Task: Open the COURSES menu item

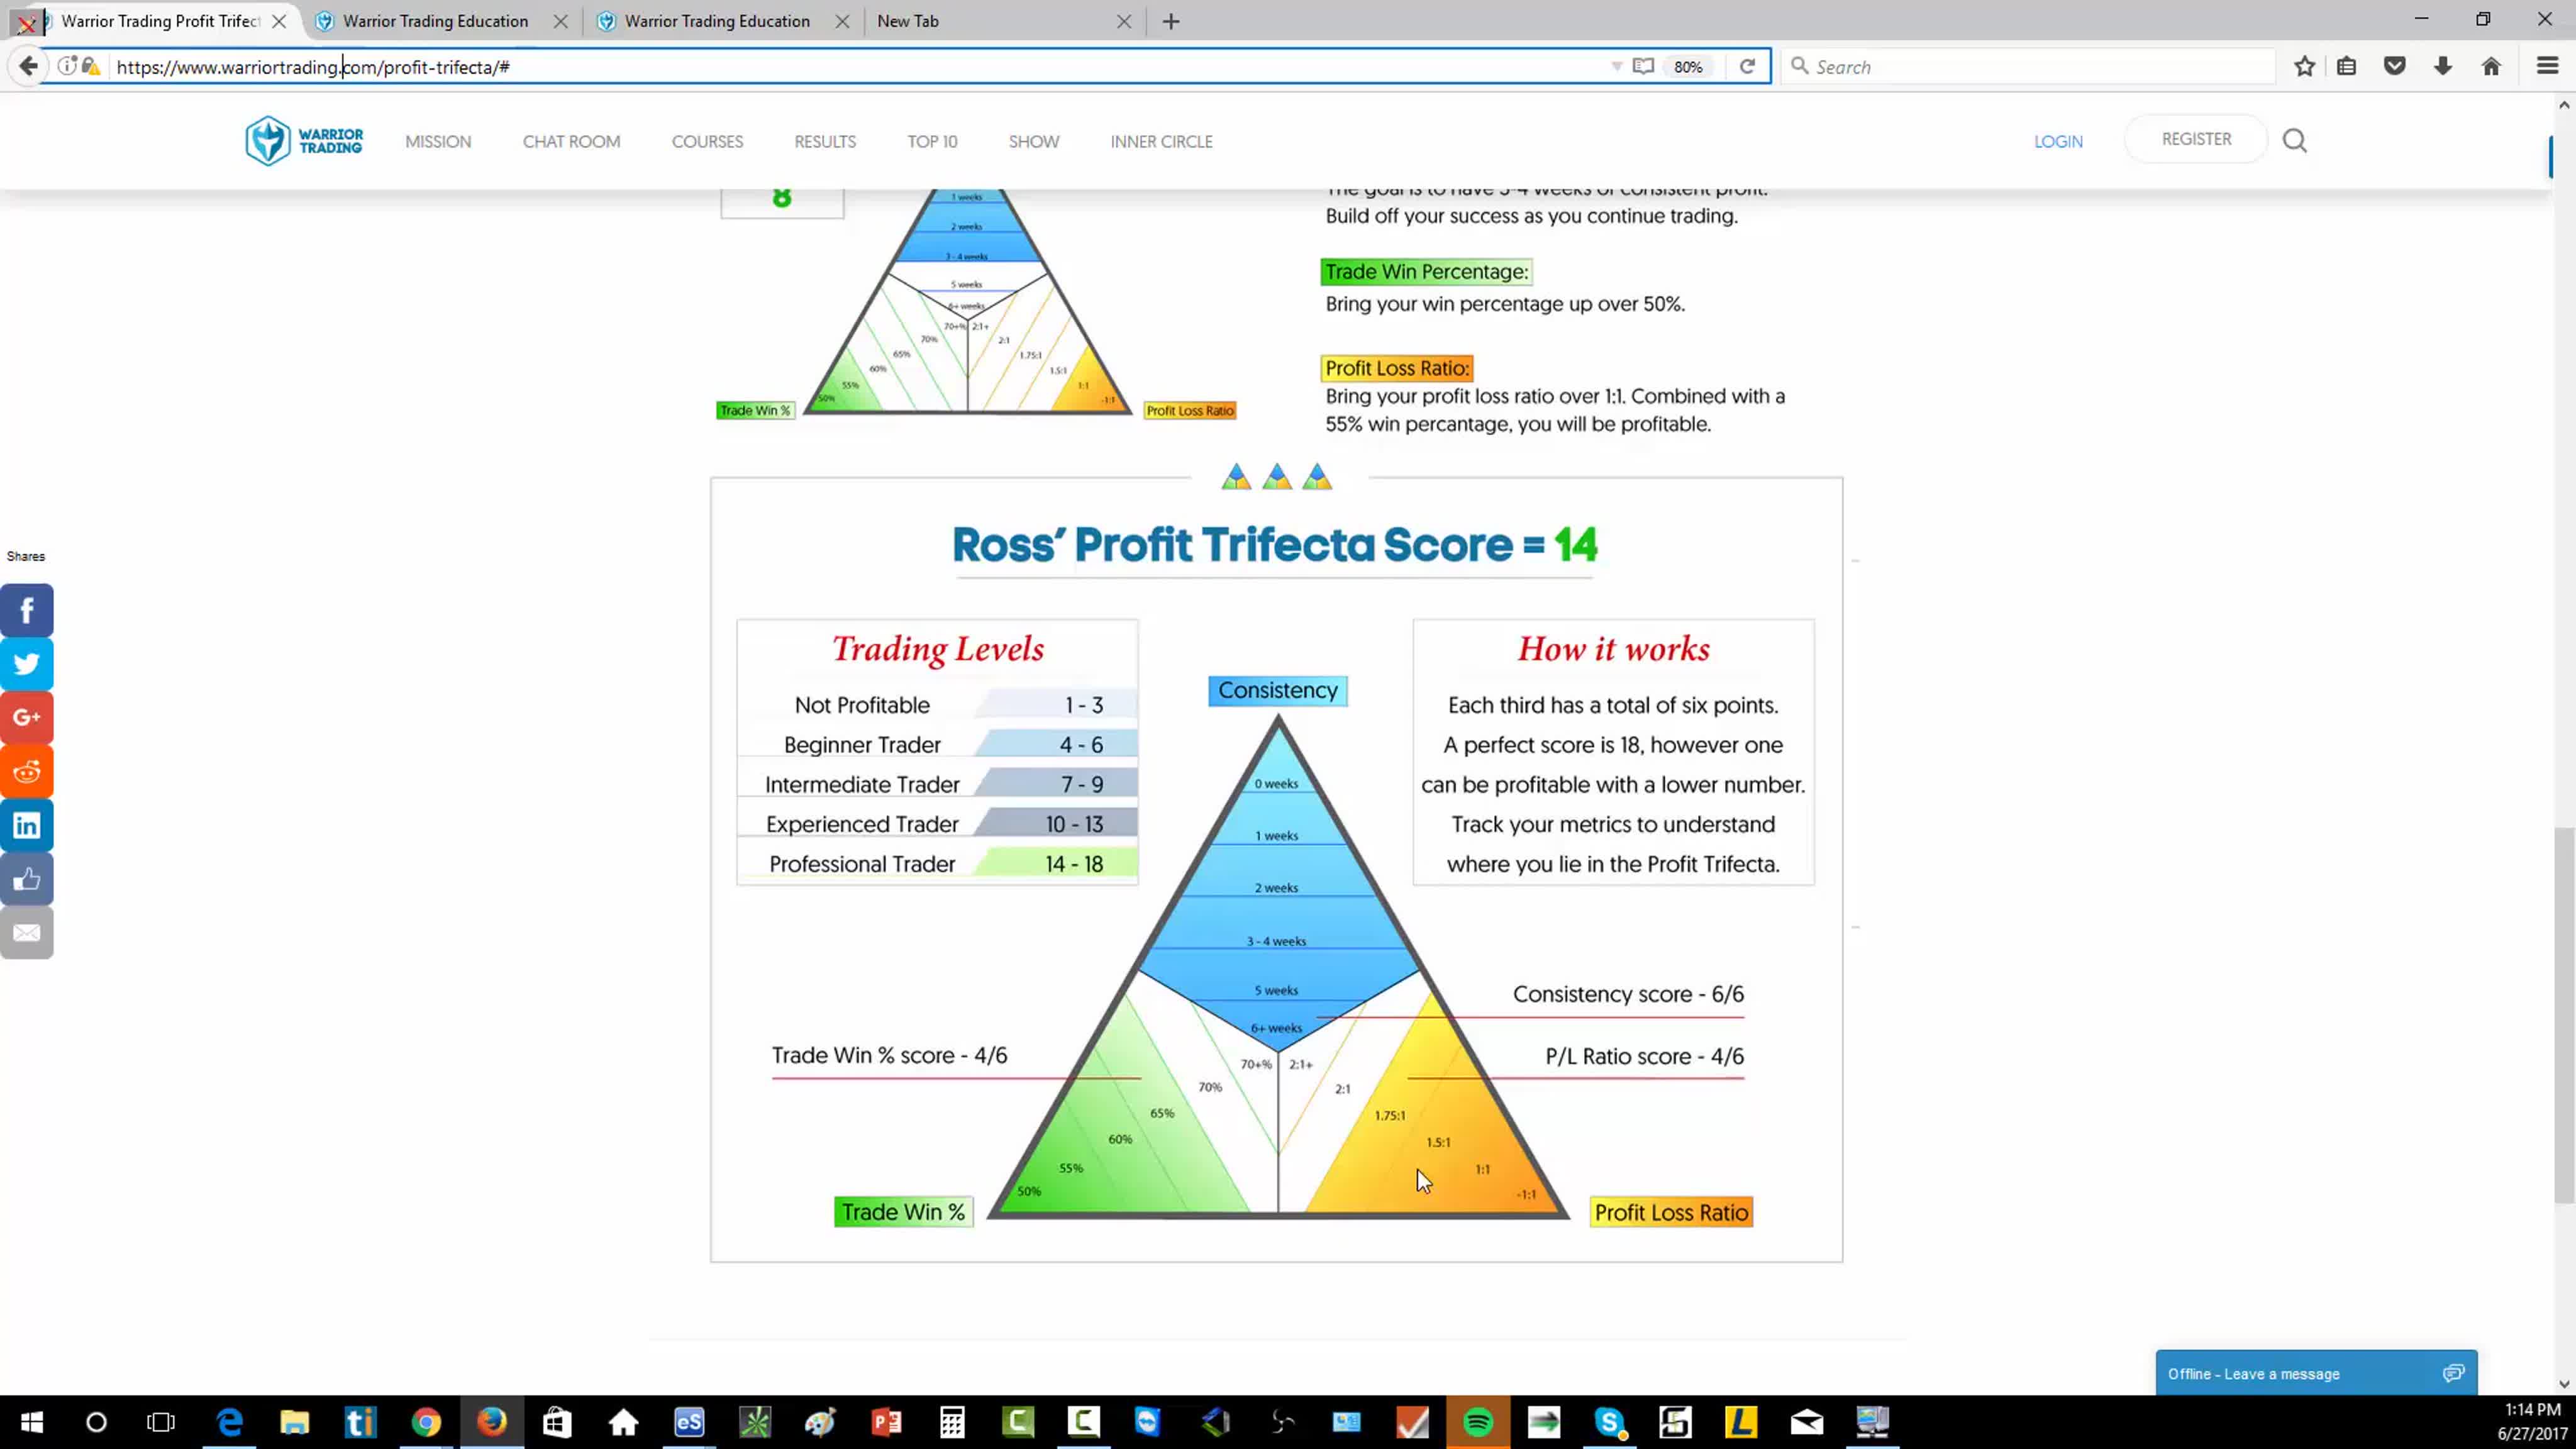Action: [x=707, y=141]
